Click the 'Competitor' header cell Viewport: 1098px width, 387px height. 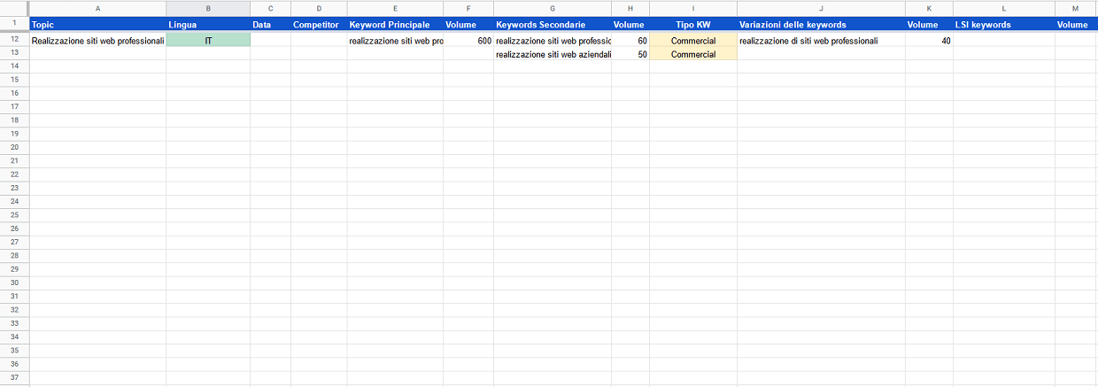coord(319,25)
